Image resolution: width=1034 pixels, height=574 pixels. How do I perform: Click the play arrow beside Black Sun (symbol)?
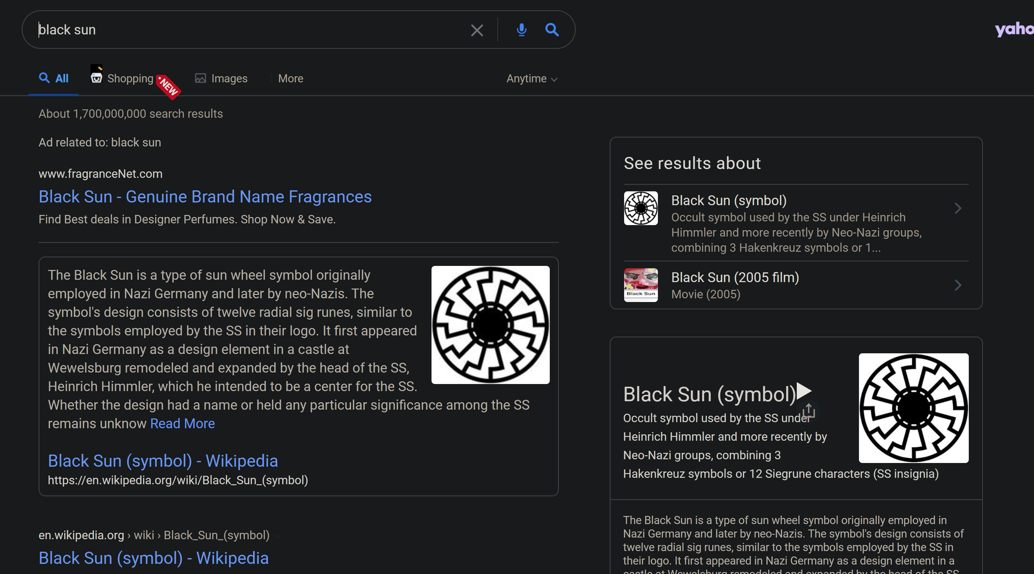[x=804, y=390]
